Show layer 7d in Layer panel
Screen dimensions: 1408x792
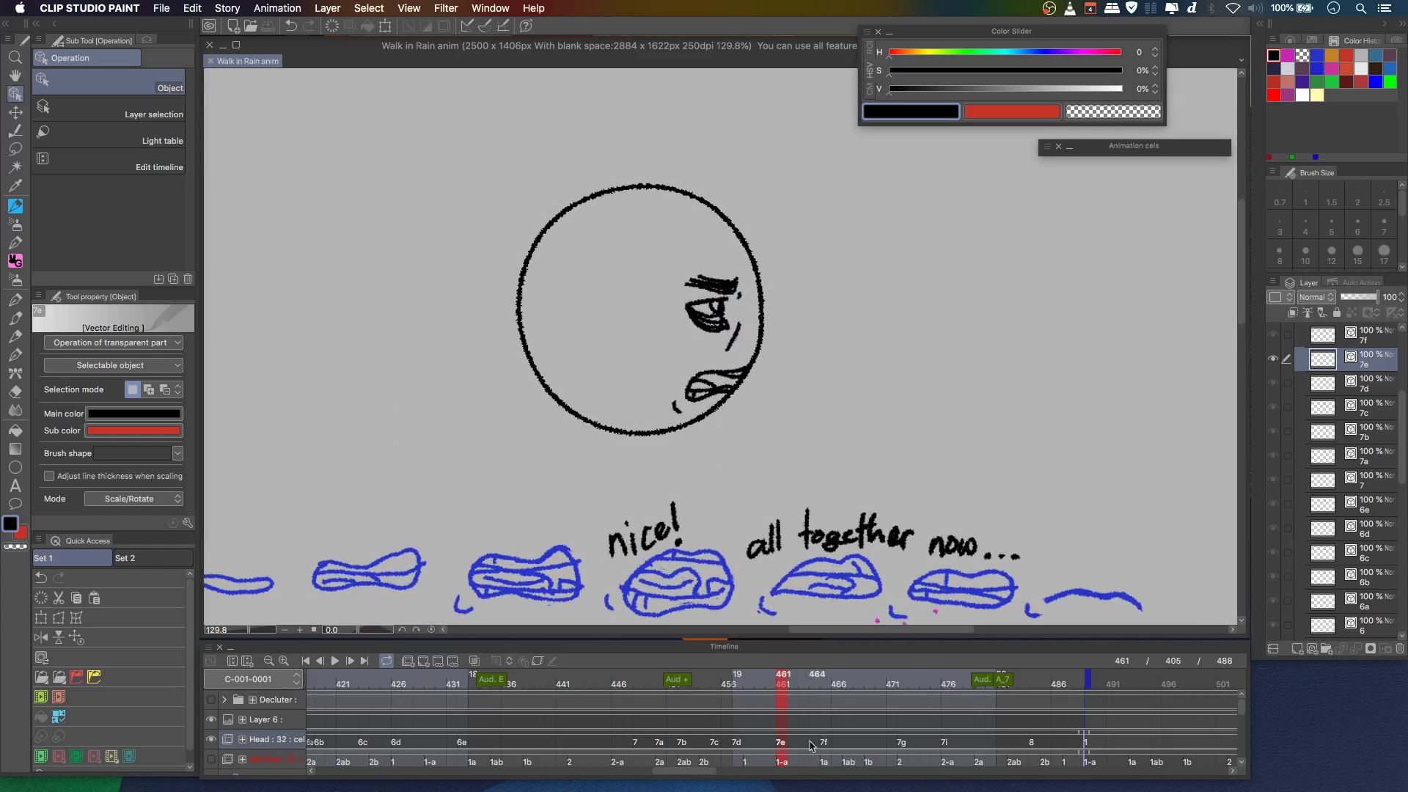(x=1273, y=383)
